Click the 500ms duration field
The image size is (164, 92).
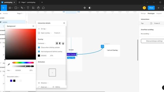tap(58, 87)
